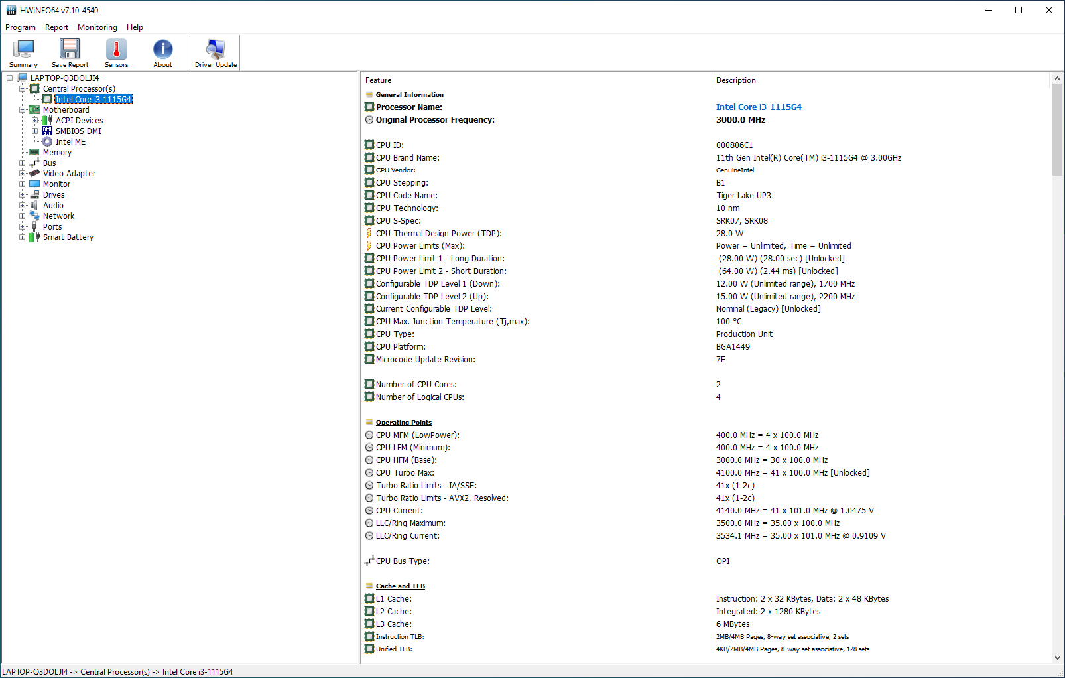Image resolution: width=1065 pixels, height=678 pixels.
Task: Click the 'Tiger Lake-UP3' value
Action: point(743,195)
